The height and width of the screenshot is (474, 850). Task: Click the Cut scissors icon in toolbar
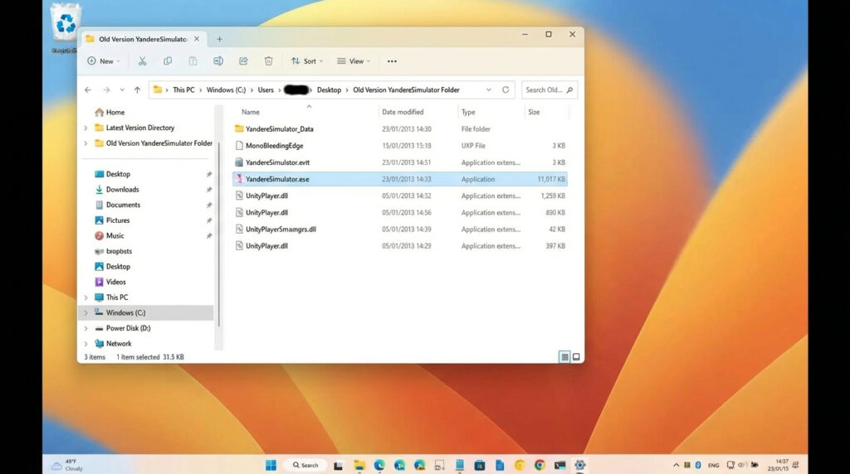point(142,61)
